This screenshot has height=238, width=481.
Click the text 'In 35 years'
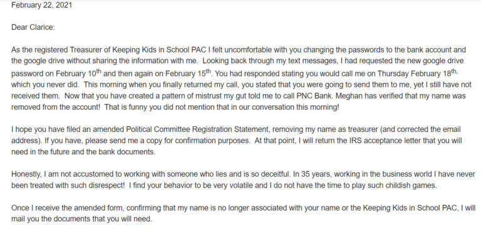click(313, 174)
